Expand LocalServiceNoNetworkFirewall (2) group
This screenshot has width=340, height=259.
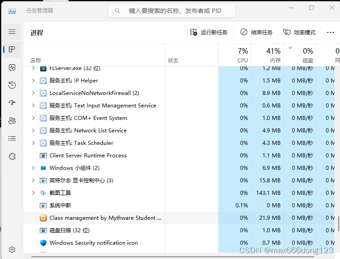coord(33,93)
